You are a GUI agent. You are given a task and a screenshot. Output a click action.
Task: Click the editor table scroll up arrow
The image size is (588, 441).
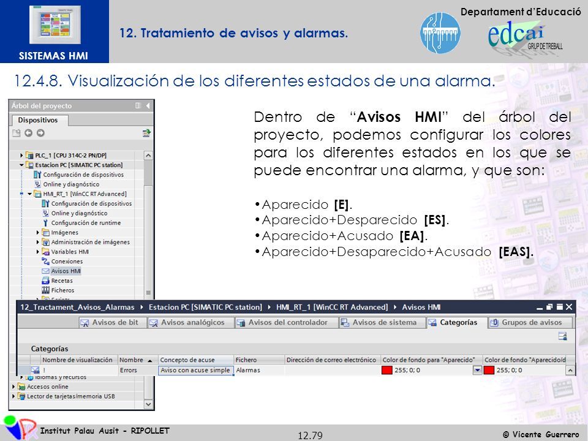570,370
